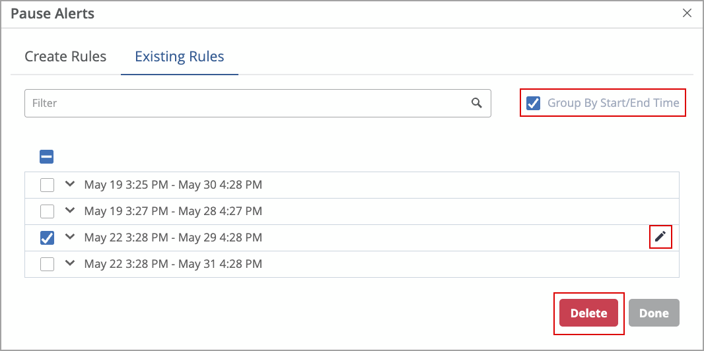This screenshot has height=351, width=704.
Task: Uncheck the May 22 – May 29 rule
Action: (x=47, y=238)
